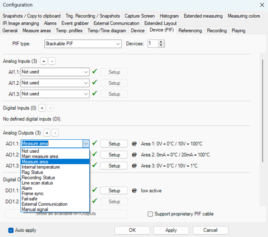Add a digital input with the plus button

42,108
